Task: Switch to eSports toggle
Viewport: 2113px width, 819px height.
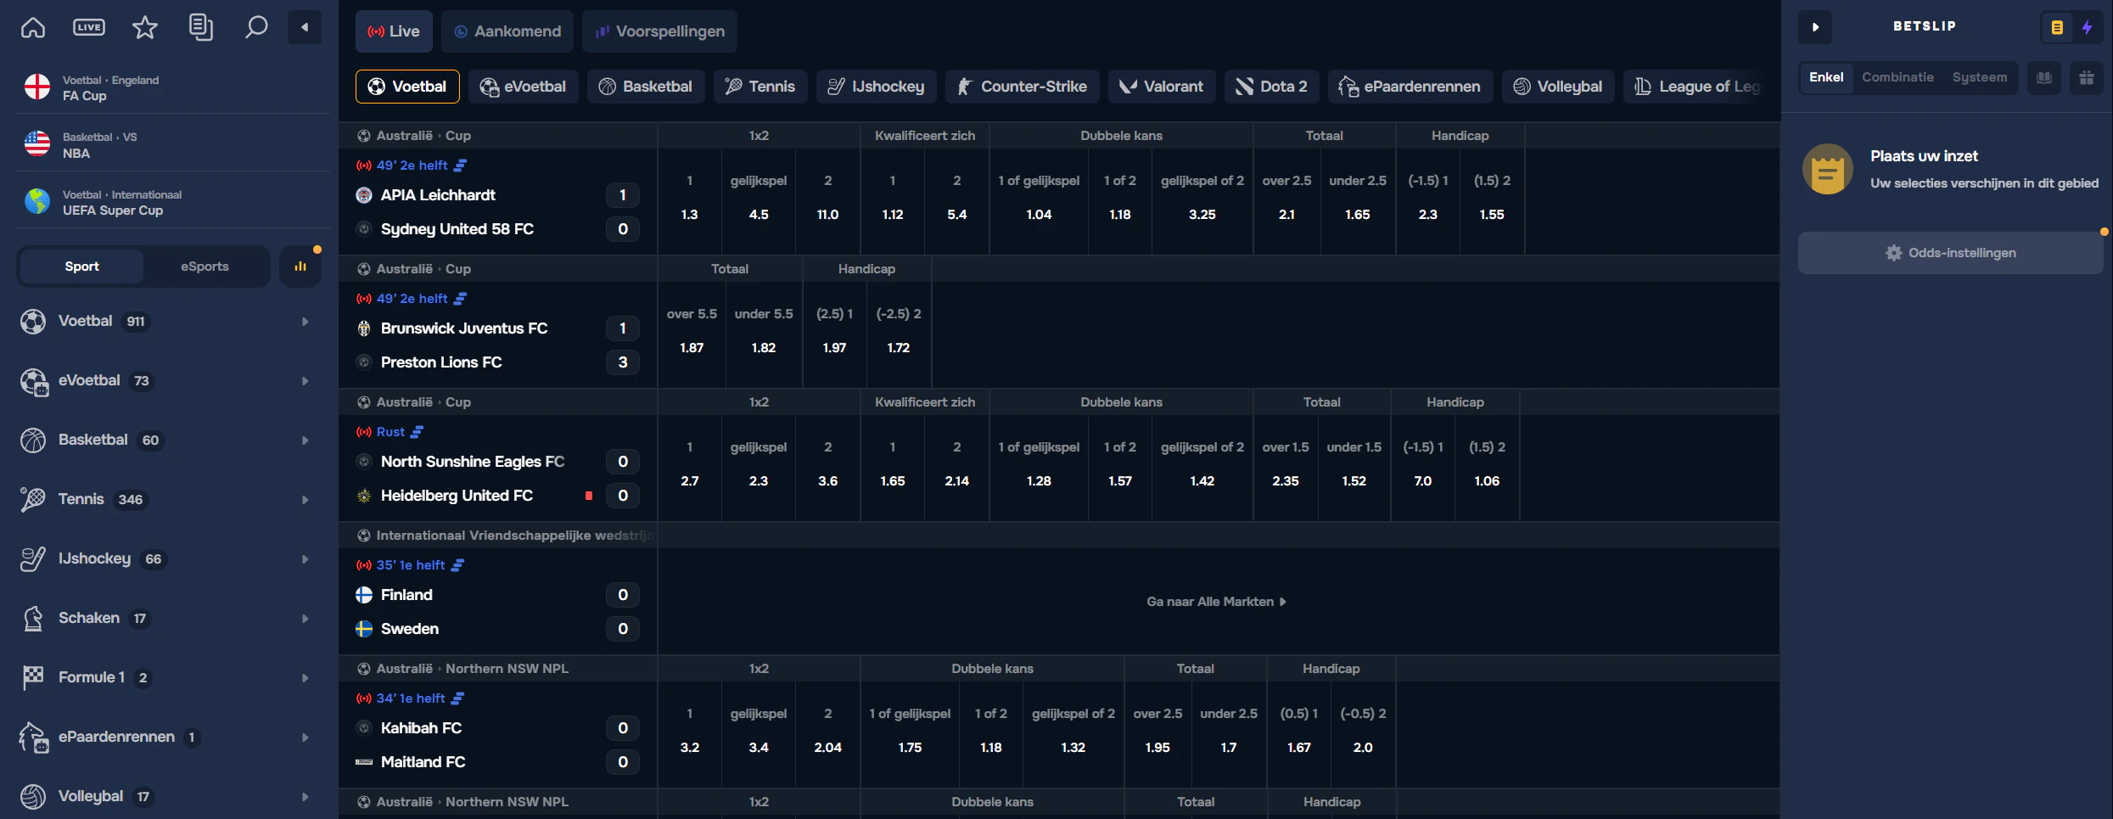Action: 205,266
